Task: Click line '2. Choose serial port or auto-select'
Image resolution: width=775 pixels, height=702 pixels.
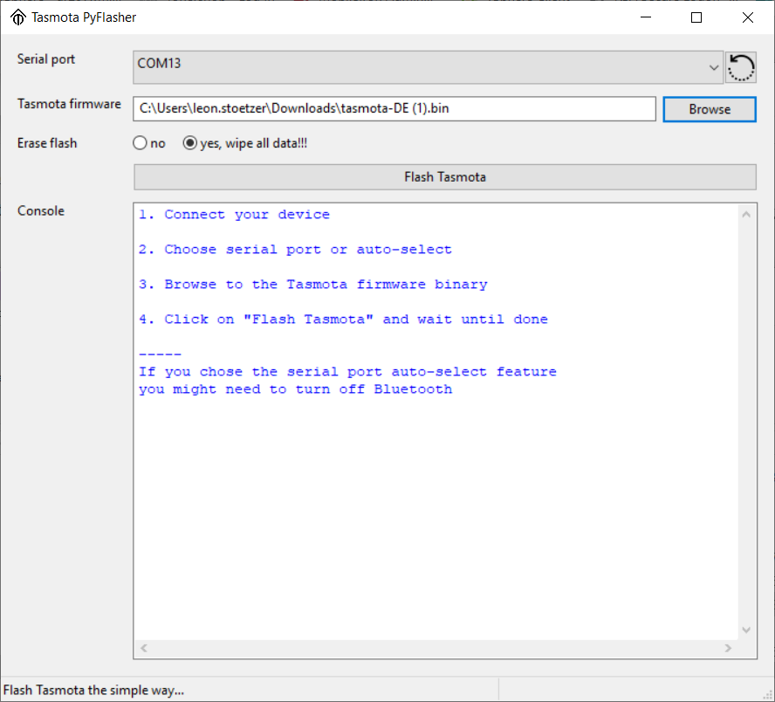Action: (295, 250)
